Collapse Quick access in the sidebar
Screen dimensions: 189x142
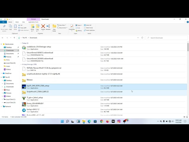[x=1, y=44]
